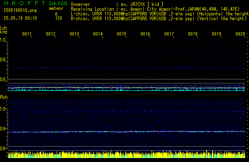Click the Rch 1.0 frequency axis label

point(3,109)
